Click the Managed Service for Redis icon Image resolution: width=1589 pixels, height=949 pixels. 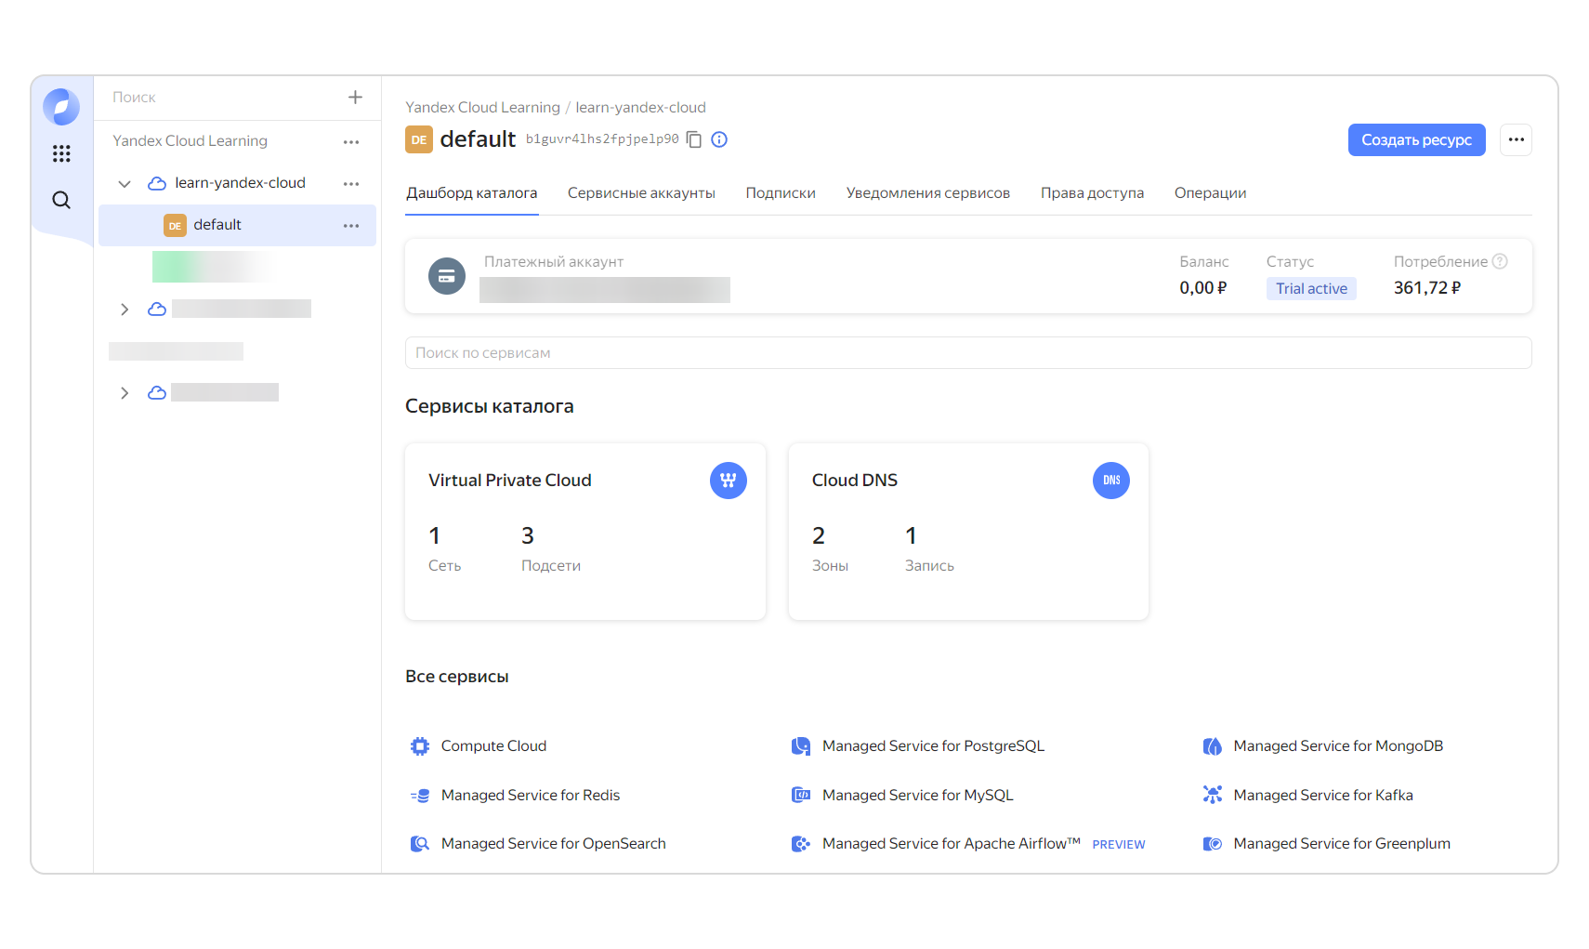(420, 796)
